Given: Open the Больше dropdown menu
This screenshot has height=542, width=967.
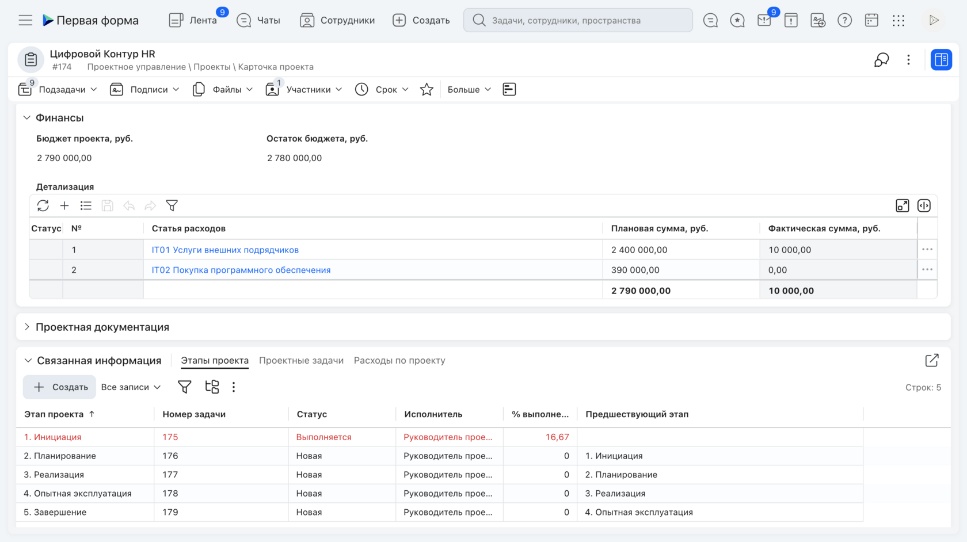Looking at the screenshot, I should tap(469, 89).
